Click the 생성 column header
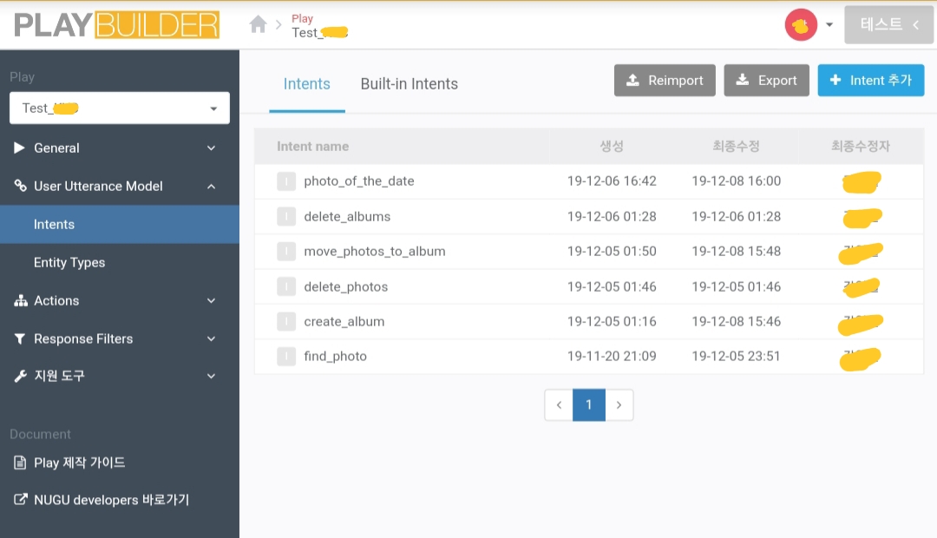Viewport: 937px width, 538px height. (612, 147)
